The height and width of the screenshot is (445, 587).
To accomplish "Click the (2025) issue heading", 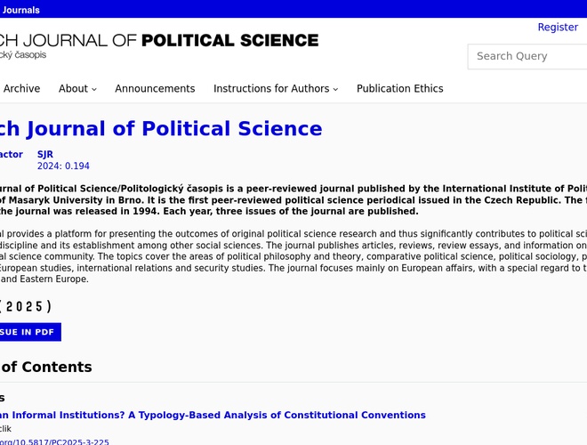I will tap(25, 307).
